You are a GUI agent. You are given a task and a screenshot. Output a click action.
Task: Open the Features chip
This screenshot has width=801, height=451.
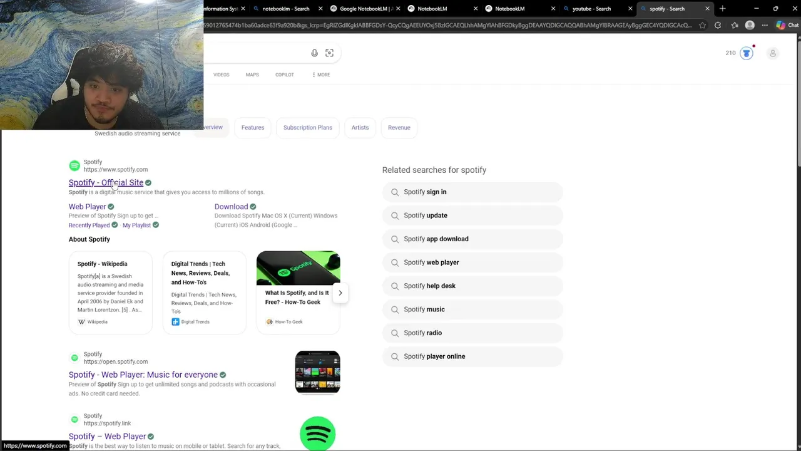[x=253, y=128]
